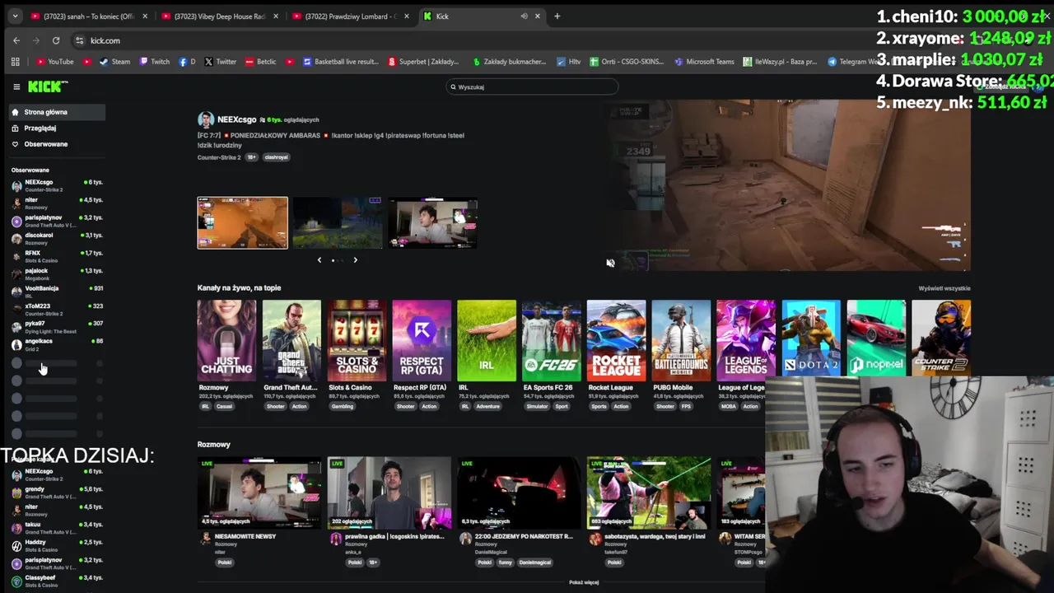The image size is (1054, 593).
Task: Open the NIESAMOWITE NEWSY stream thumbnail
Action: coord(259,493)
